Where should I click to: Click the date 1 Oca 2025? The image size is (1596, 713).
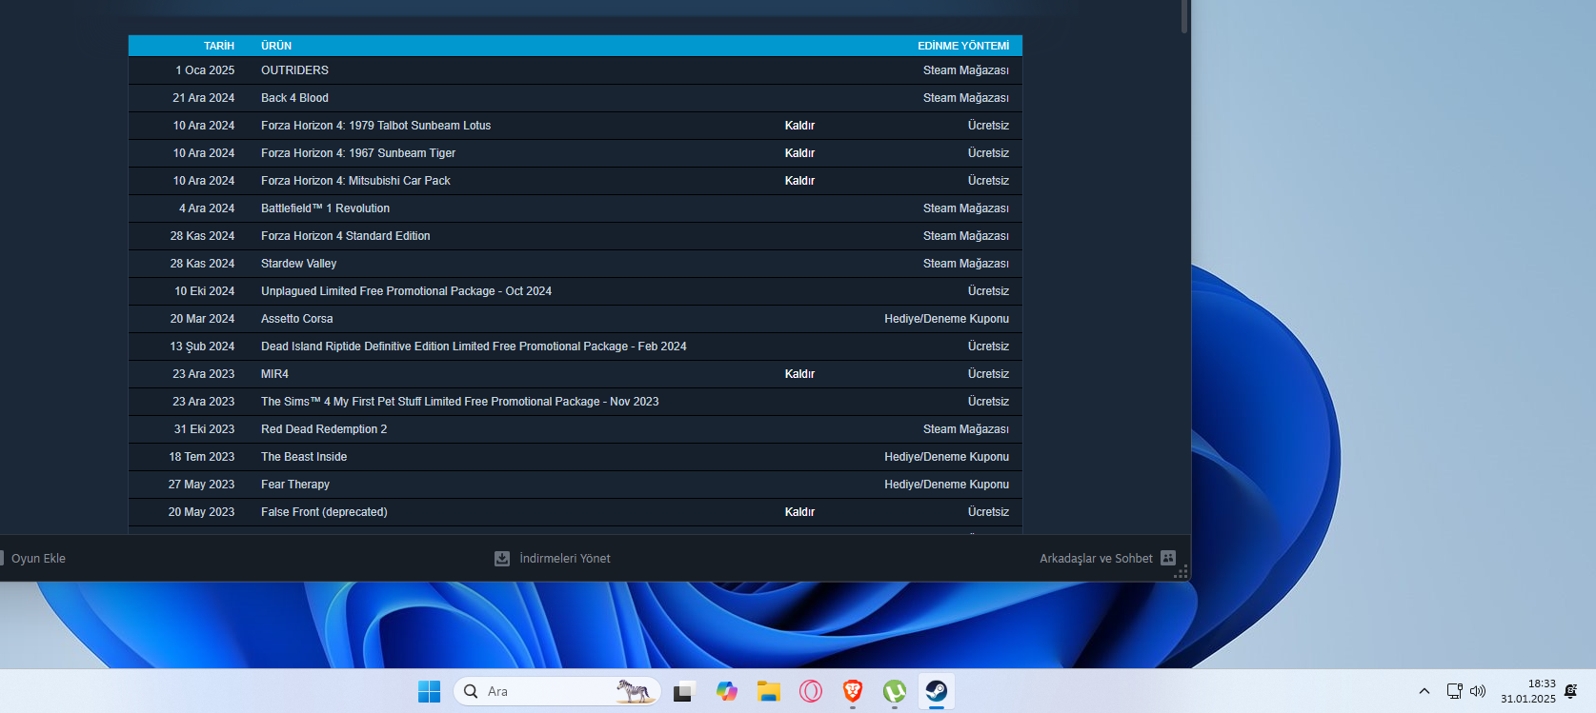205,70
